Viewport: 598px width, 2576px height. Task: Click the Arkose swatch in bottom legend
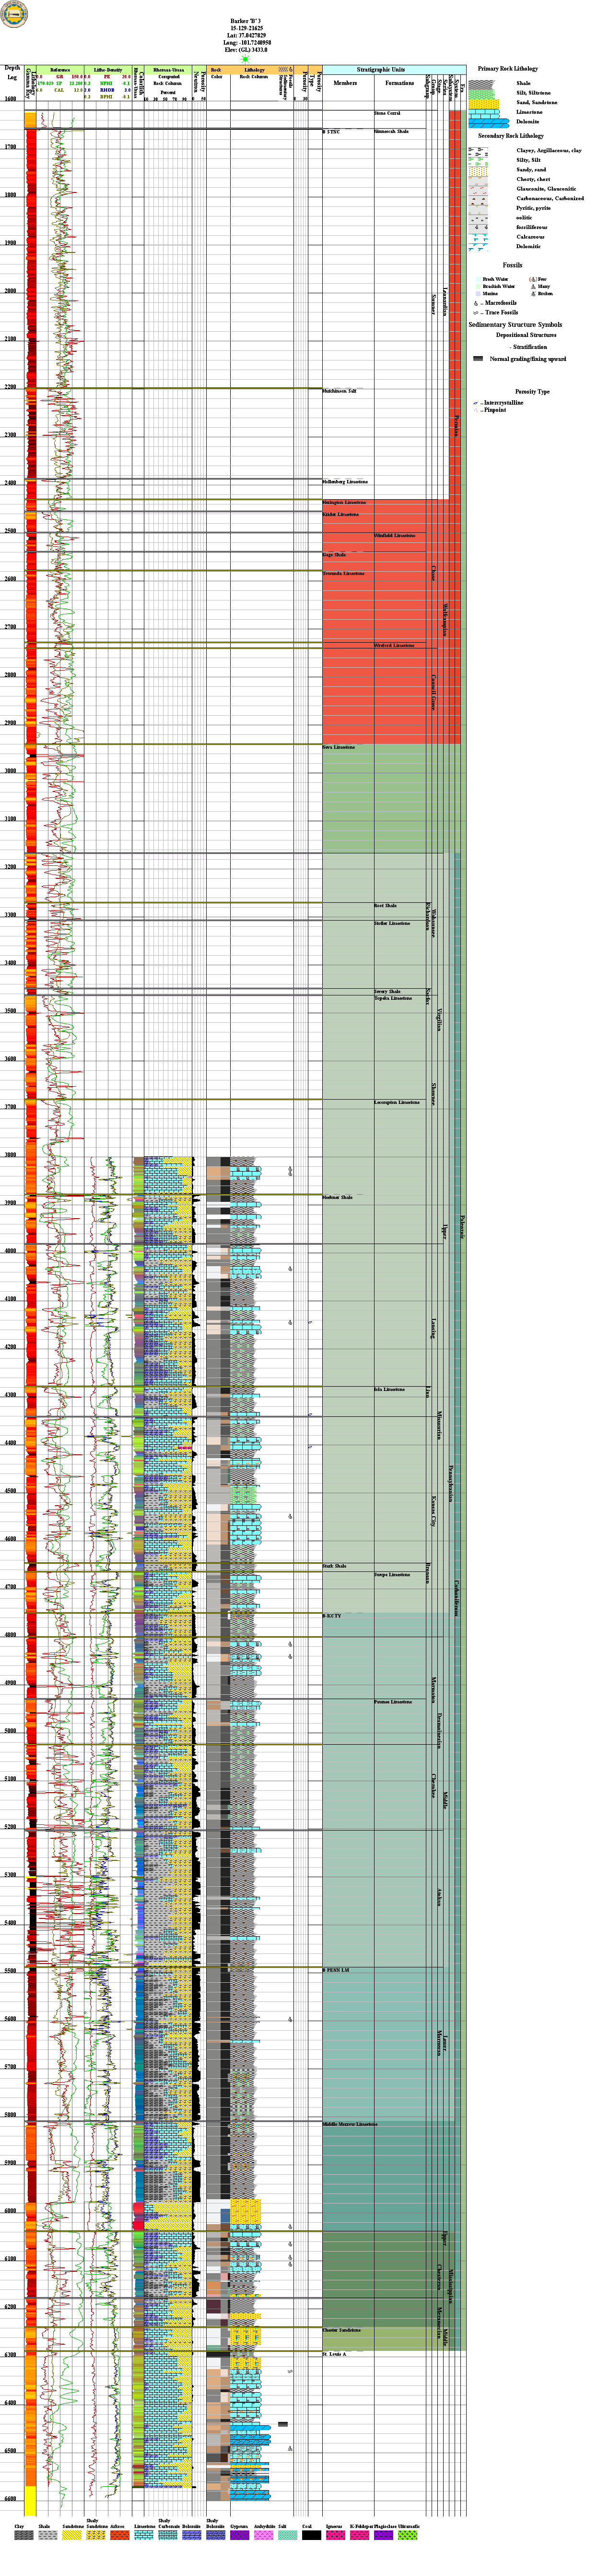[120, 2535]
